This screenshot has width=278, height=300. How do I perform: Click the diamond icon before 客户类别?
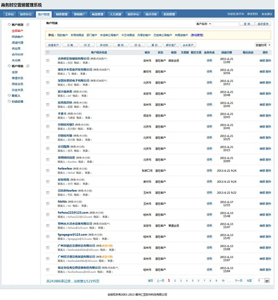coord(9,24)
